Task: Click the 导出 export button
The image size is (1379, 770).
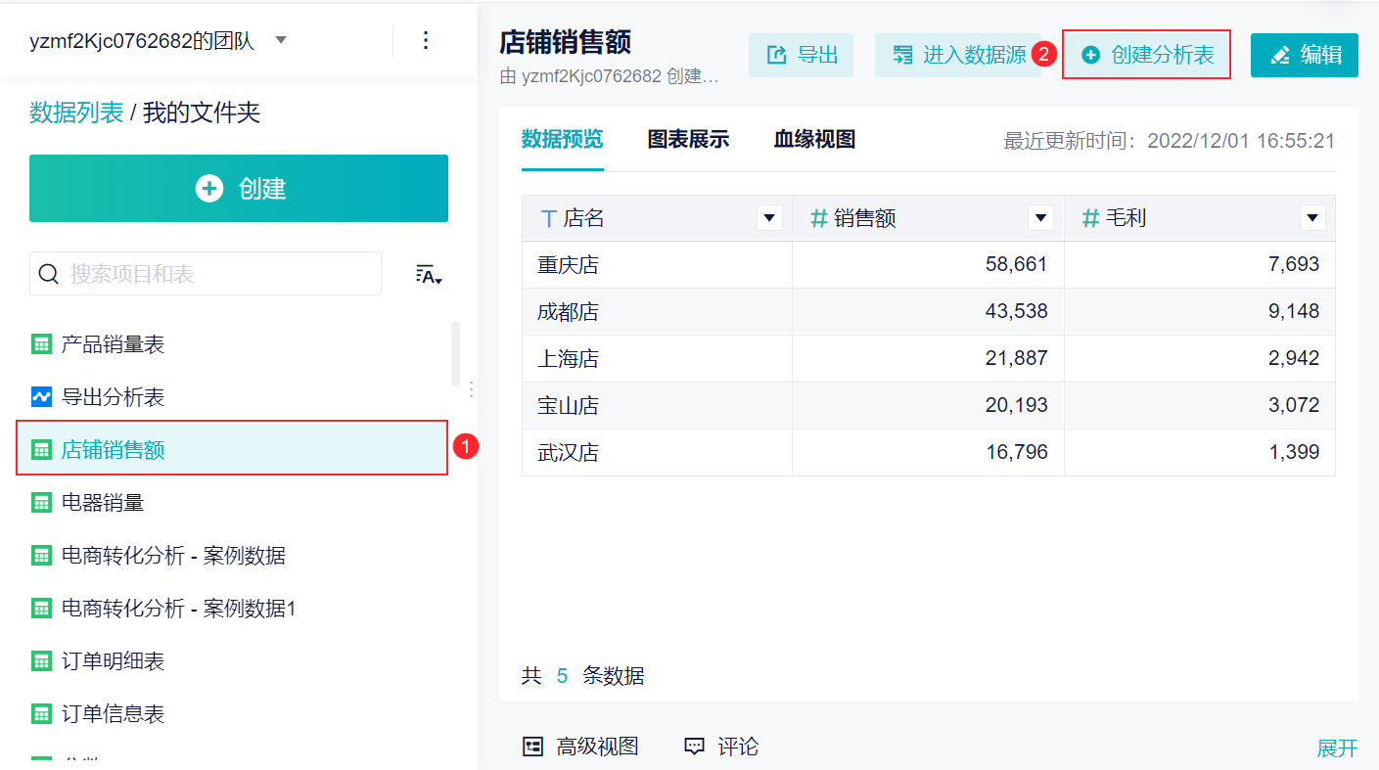Action: 801,55
